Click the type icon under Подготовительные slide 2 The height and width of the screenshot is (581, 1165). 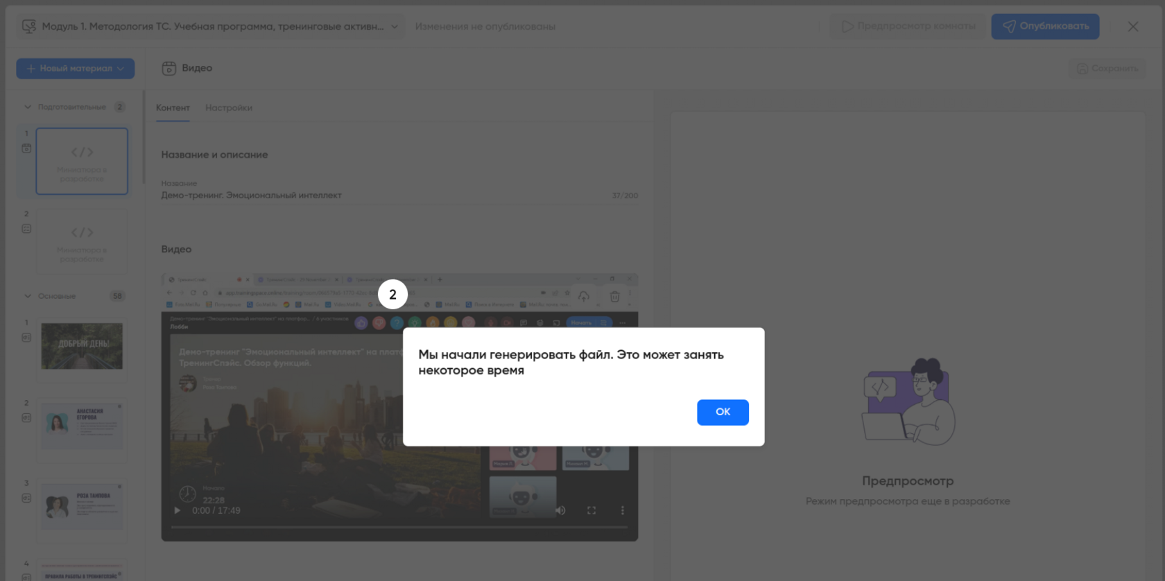coord(26,229)
